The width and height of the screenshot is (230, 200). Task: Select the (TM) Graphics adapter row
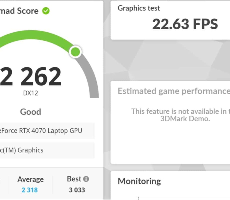point(47,150)
